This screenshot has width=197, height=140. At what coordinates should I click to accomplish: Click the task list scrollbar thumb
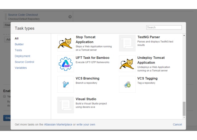(184, 109)
